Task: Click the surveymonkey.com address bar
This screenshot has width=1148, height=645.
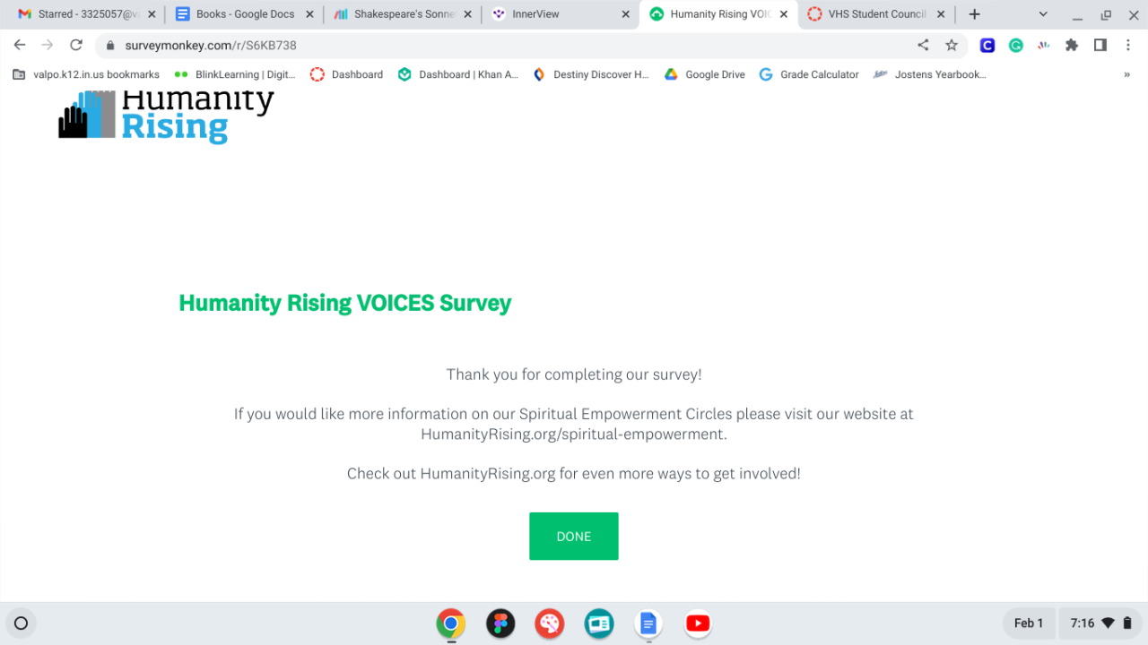Action: (x=502, y=46)
